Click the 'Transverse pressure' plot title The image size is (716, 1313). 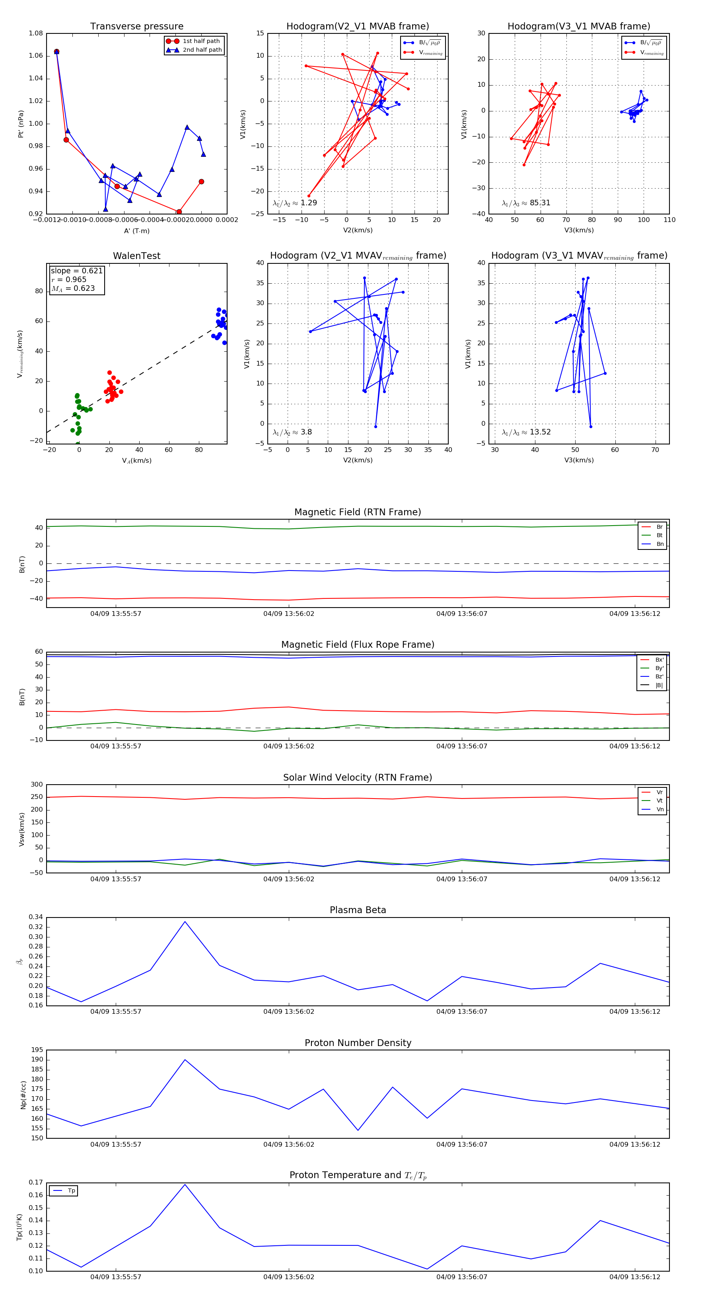(136, 27)
